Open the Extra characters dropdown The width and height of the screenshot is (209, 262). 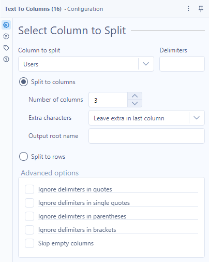pos(146,118)
